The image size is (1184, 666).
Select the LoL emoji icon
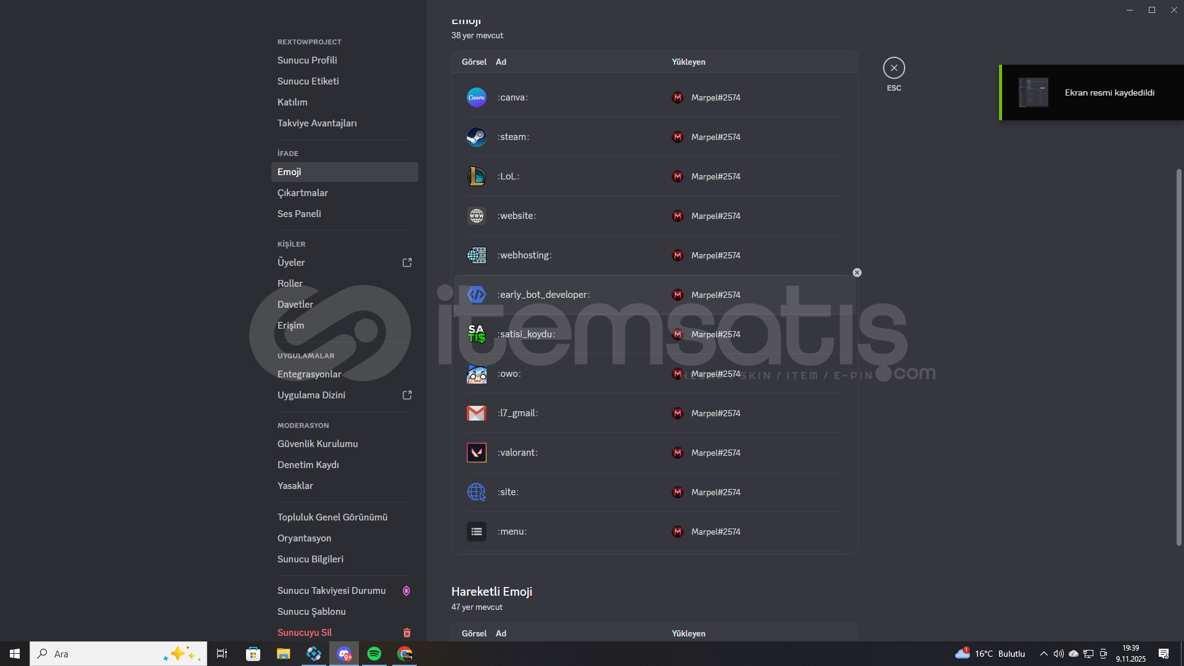(476, 176)
